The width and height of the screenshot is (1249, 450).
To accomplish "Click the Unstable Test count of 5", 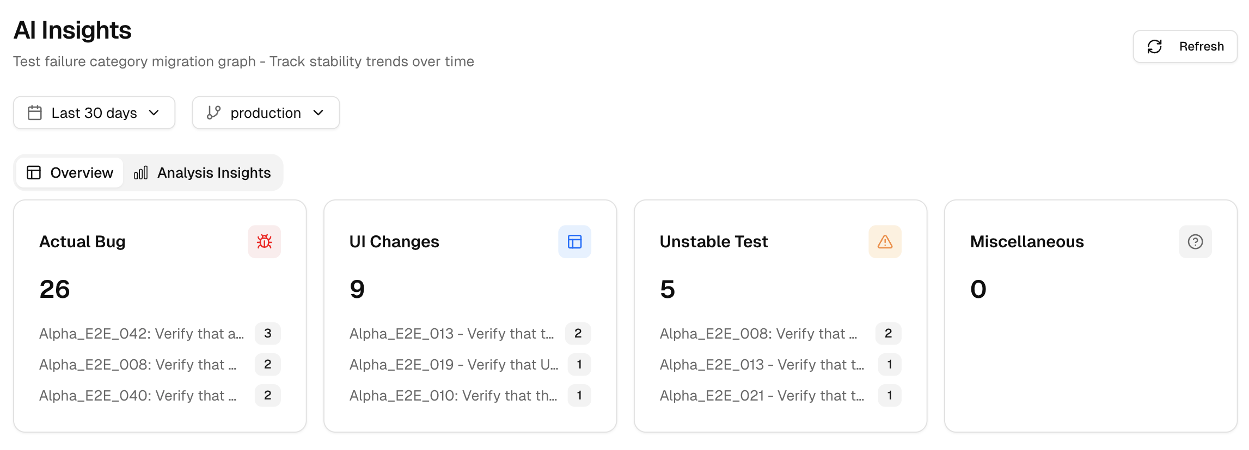I will coord(668,289).
